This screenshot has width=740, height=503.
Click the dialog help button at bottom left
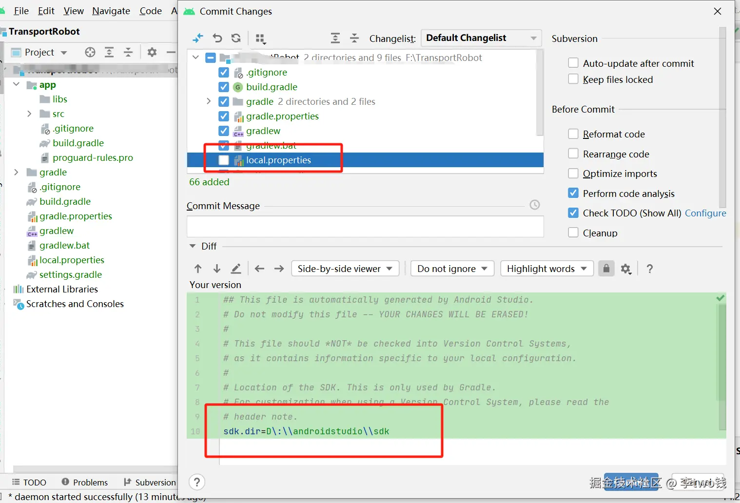[197, 482]
